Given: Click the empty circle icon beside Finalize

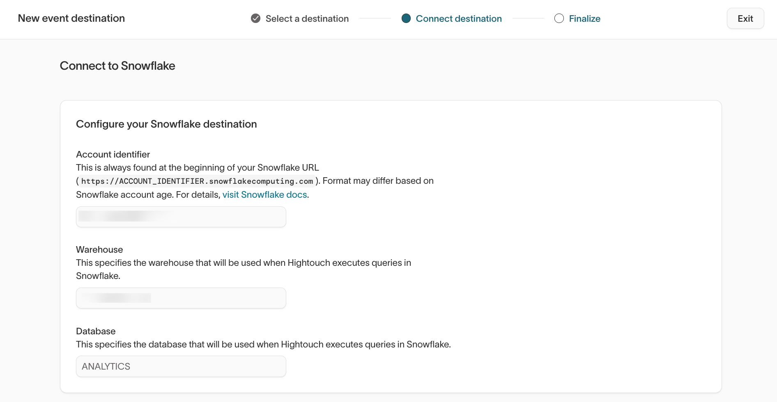Looking at the screenshot, I should pos(559,18).
